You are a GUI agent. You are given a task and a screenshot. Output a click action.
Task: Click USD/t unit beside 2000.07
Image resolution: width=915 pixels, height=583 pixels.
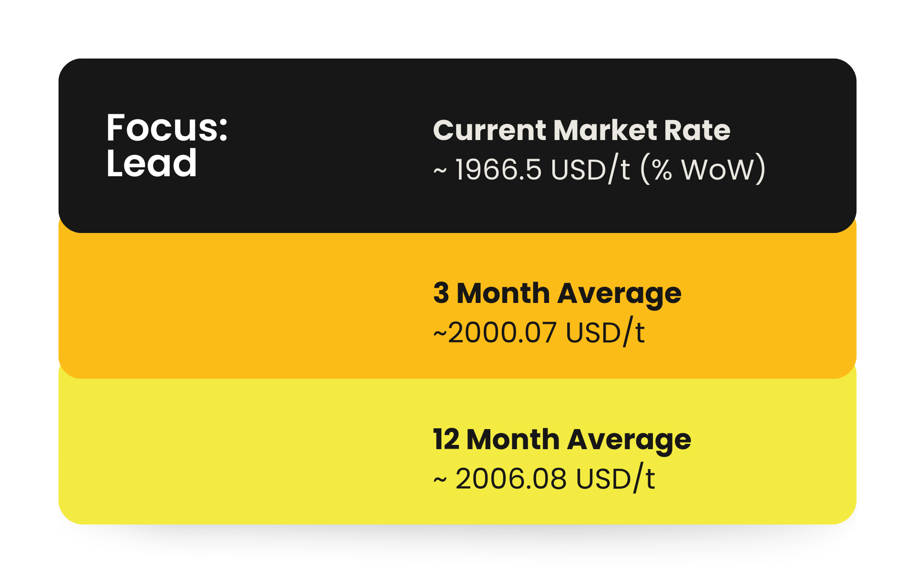tap(605, 332)
